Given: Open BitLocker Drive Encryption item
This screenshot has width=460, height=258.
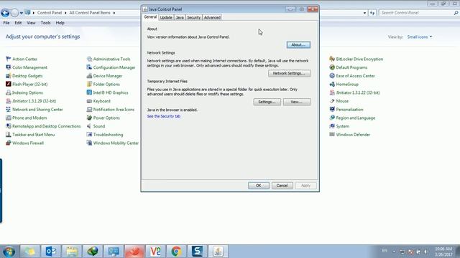Looking at the screenshot, I should click(356, 59).
